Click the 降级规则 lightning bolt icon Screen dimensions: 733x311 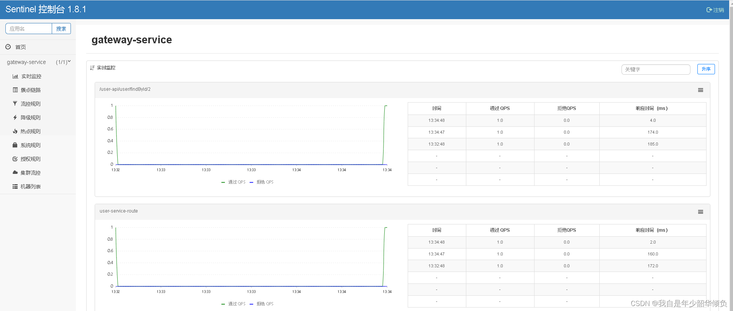(15, 118)
